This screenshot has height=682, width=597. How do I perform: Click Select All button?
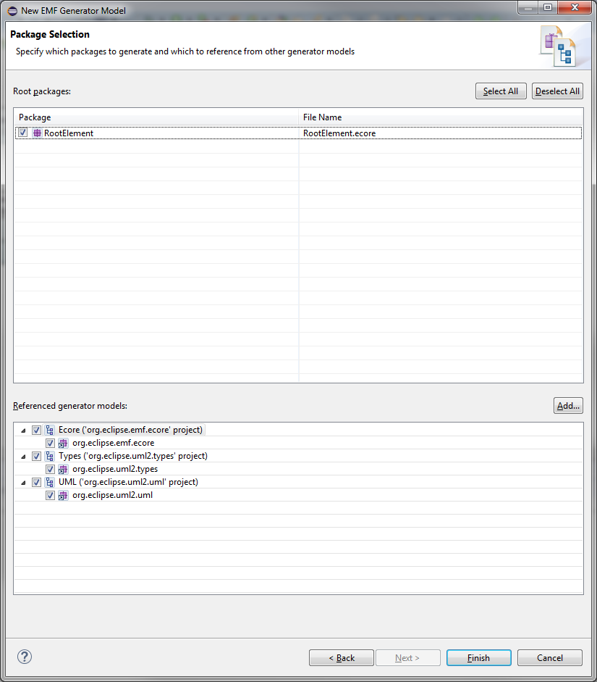point(501,91)
